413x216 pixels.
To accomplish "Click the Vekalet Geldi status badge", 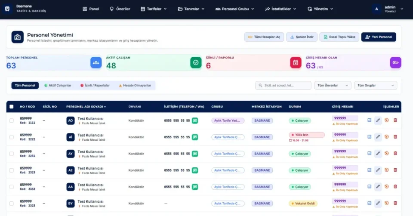I will pyautogui.click(x=303, y=204).
